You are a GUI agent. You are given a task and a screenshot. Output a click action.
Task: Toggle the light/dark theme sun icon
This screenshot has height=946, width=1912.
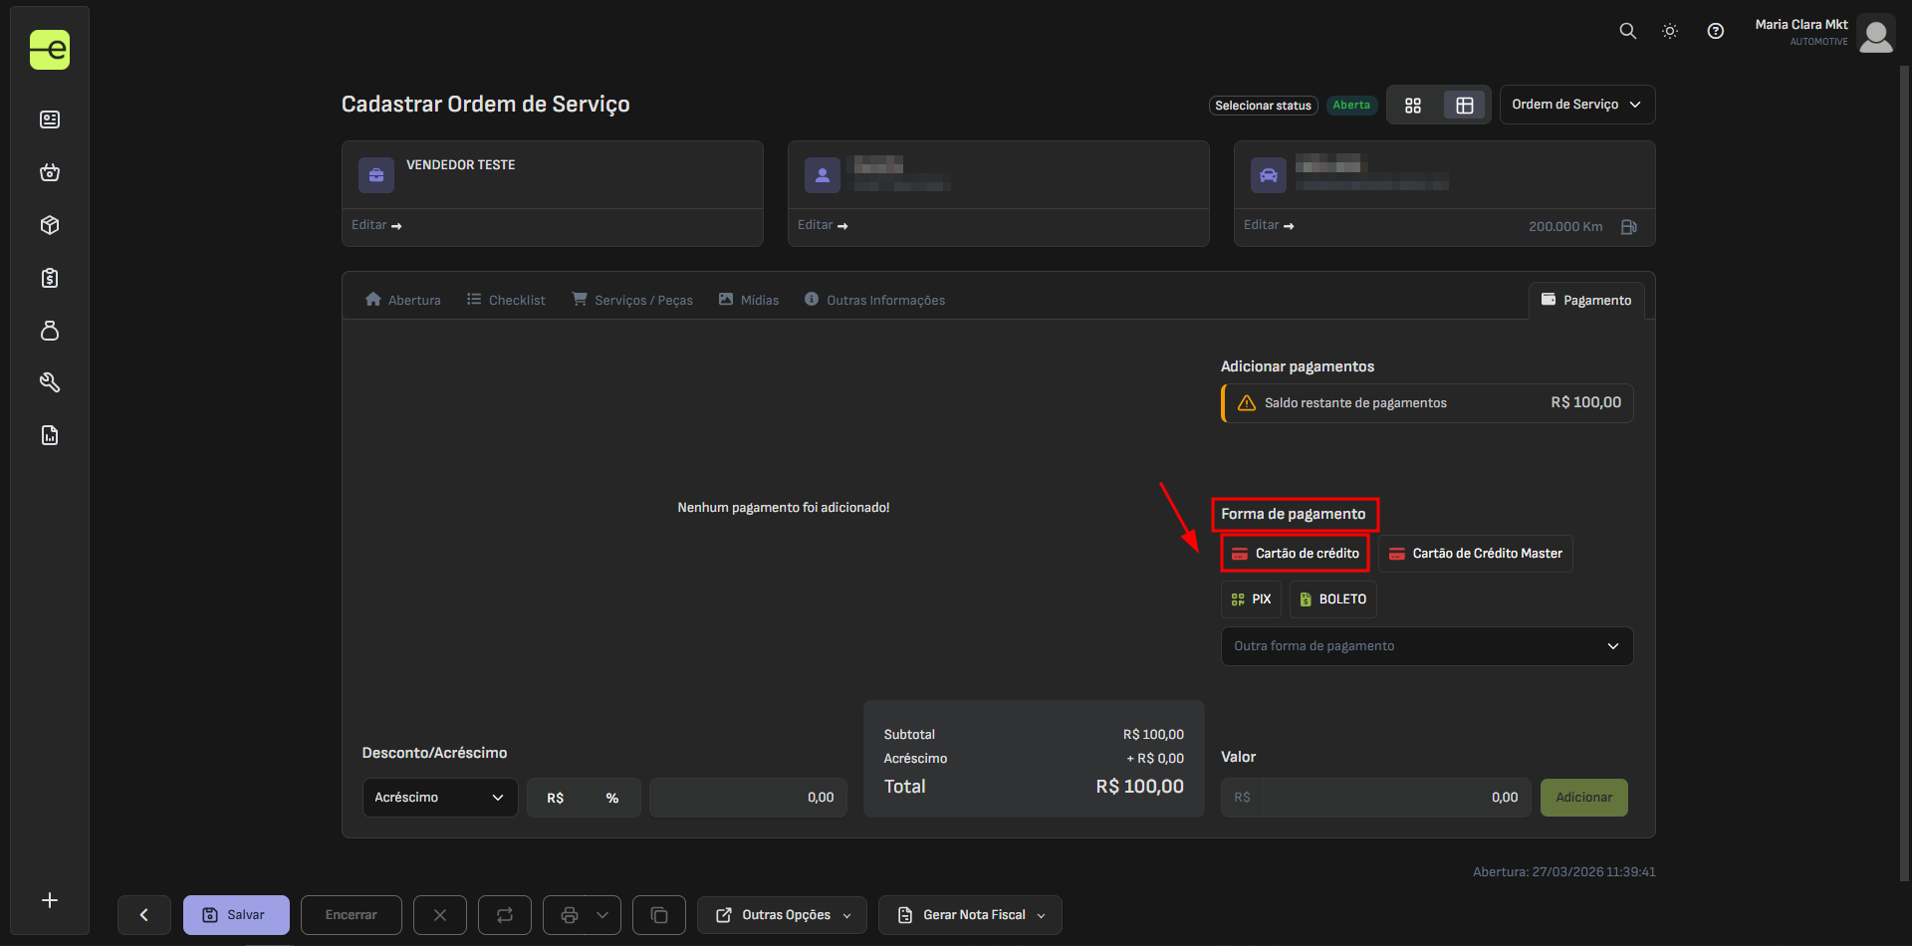click(1670, 31)
